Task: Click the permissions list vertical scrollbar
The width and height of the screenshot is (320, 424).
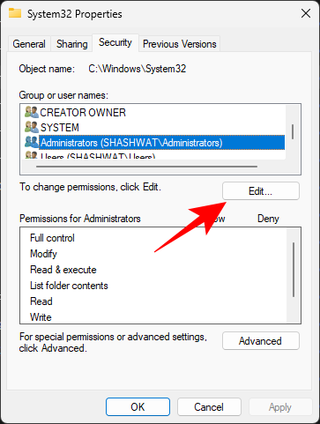Action: (294, 270)
